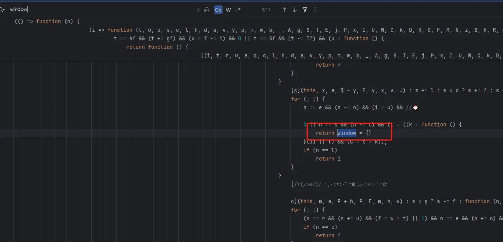Screen dimensions: 503x242
Task: Click the new line icon in search bar
Action: click(207, 10)
